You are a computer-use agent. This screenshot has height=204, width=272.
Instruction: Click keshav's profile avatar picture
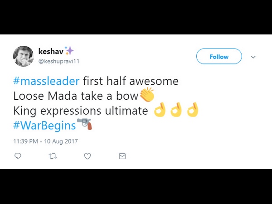click(x=23, y=56)
